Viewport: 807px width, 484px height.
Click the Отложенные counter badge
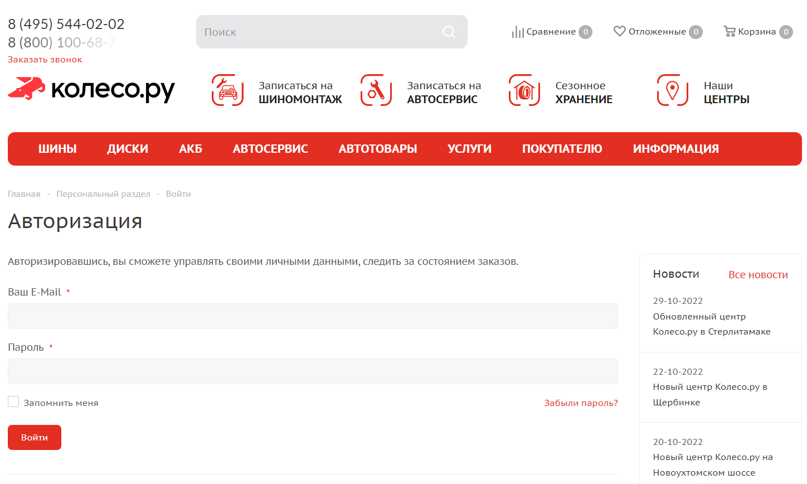coord(696,32)
